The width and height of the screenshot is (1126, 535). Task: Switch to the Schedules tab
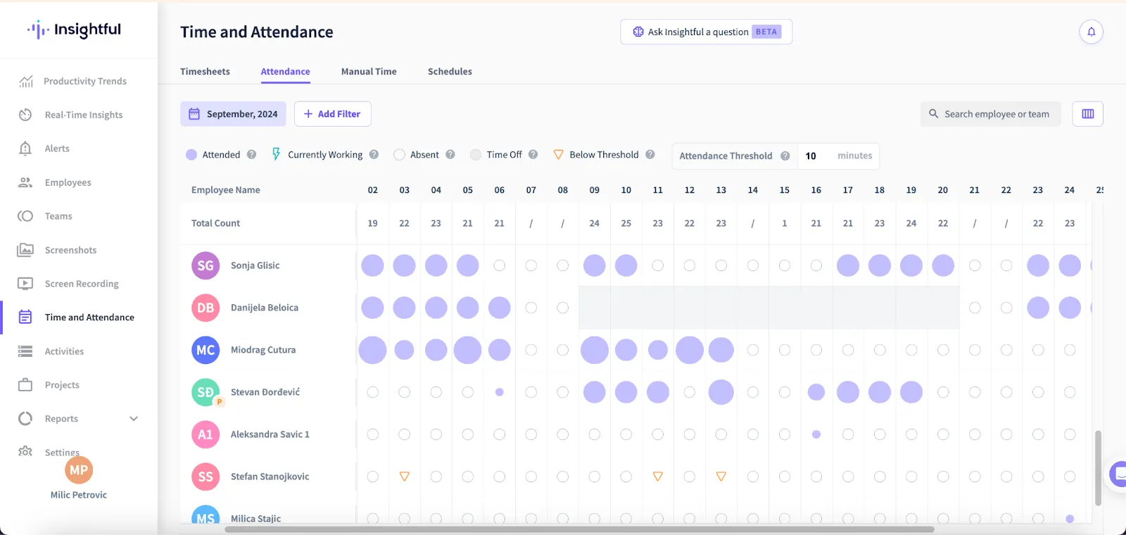(450, 71)
